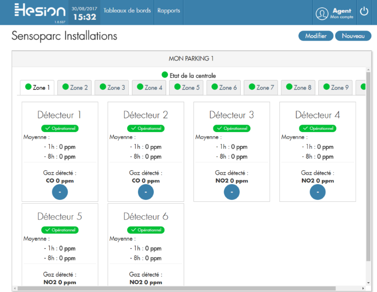
Task: Open the Zone 4 tab
Action: 149,87
